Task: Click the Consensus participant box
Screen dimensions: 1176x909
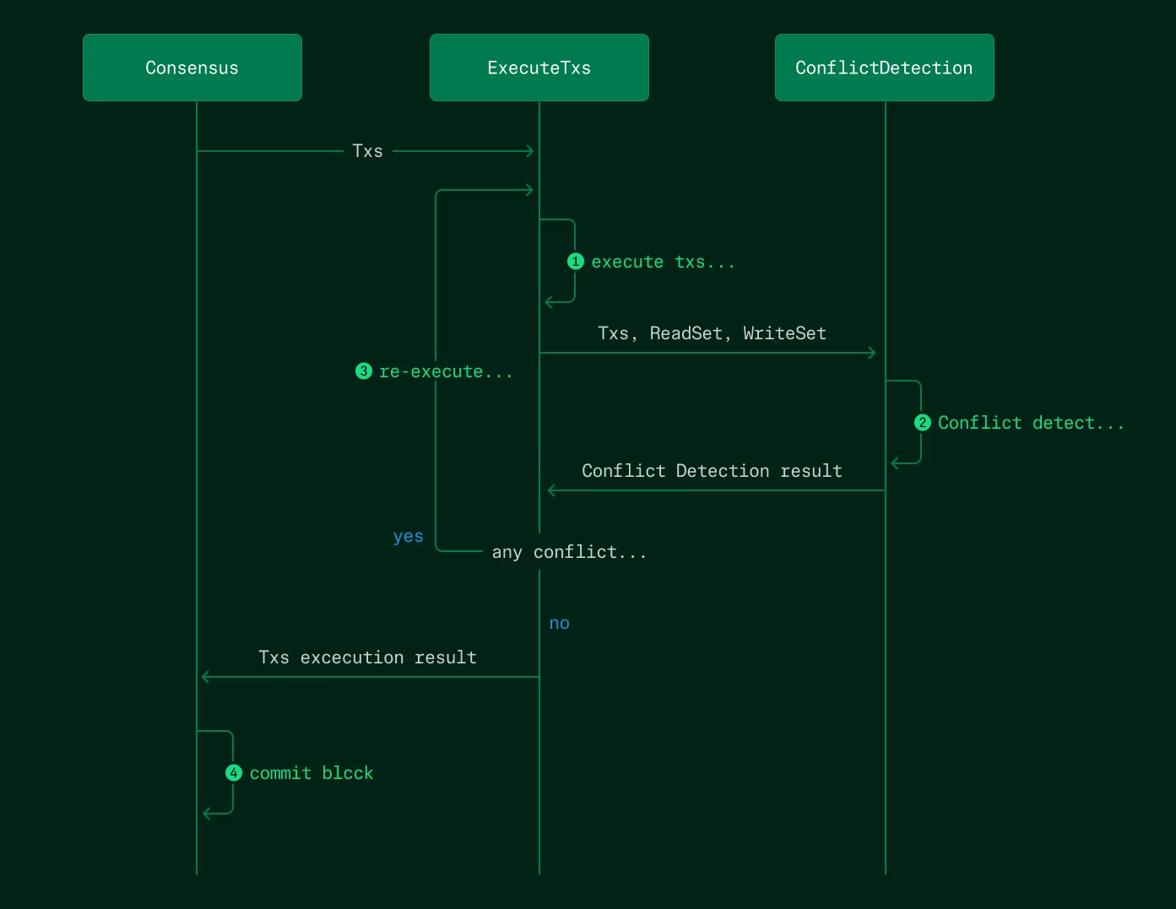Action: click(x=192, y=68)
